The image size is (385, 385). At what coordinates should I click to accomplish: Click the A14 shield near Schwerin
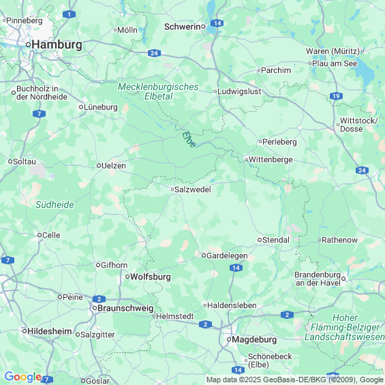click(x=217, y=23)
